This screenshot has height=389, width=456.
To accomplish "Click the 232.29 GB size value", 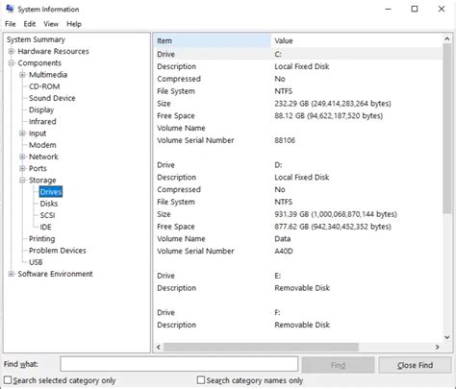I will [x=333, y=104].
